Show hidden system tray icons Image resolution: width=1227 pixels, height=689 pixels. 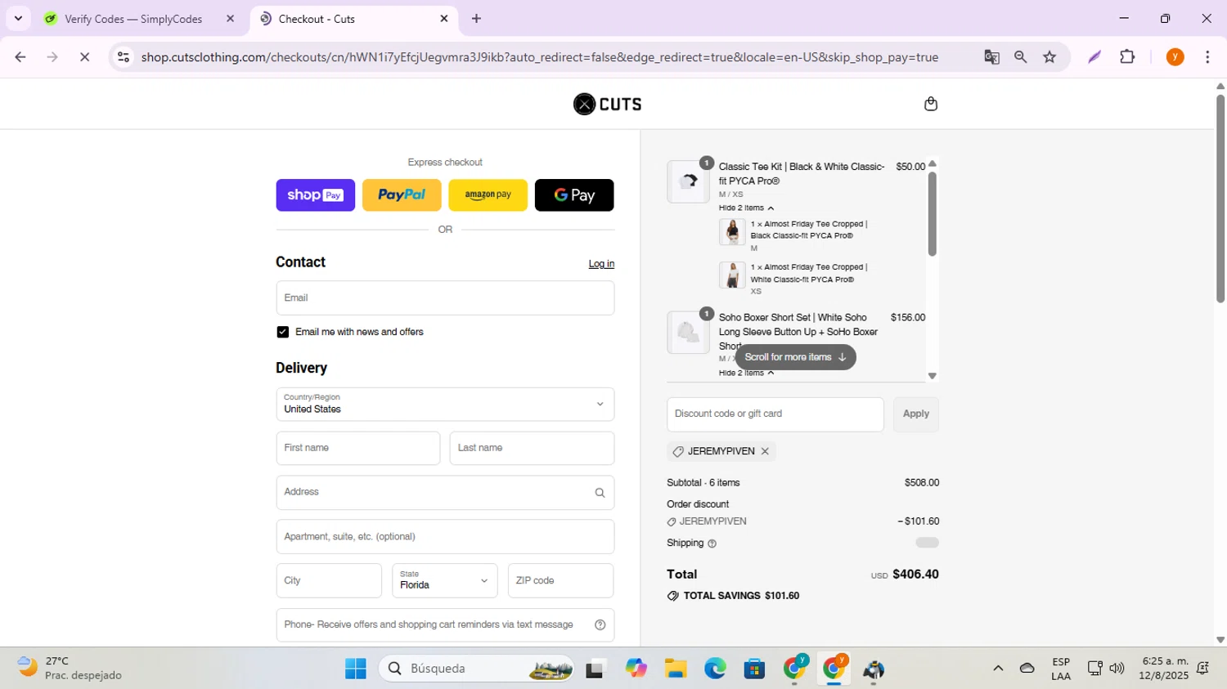[998, 669]
